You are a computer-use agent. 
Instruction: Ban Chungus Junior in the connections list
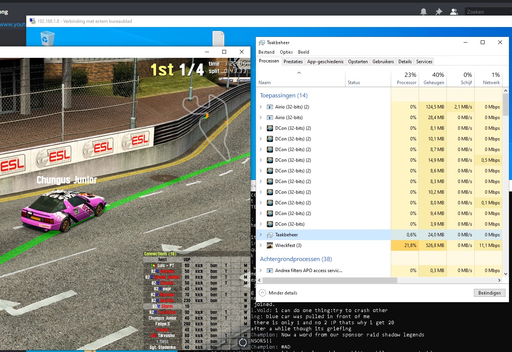click(214, 318)
